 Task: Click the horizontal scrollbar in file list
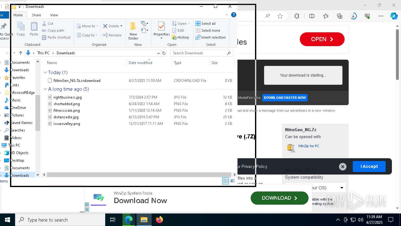[x=139, y=175]
